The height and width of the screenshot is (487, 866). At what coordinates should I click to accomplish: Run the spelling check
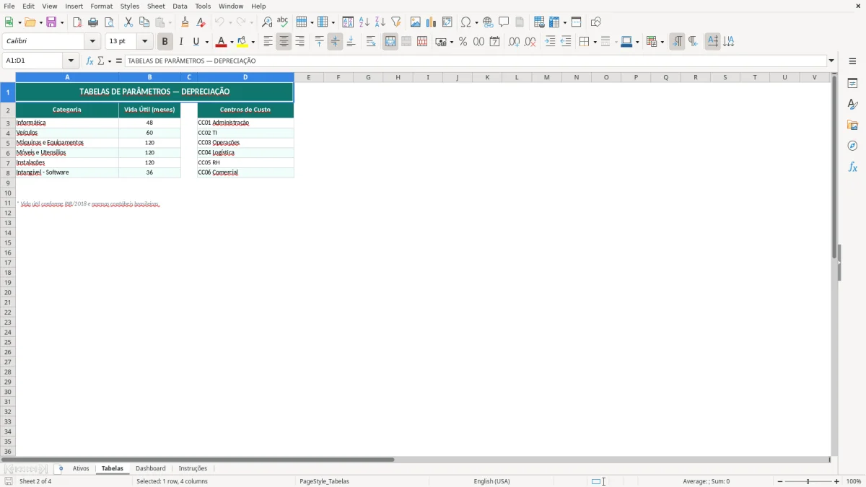[282, 22]
